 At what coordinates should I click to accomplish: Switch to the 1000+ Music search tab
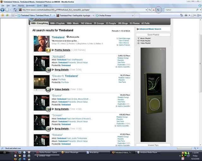coord(73,23)
